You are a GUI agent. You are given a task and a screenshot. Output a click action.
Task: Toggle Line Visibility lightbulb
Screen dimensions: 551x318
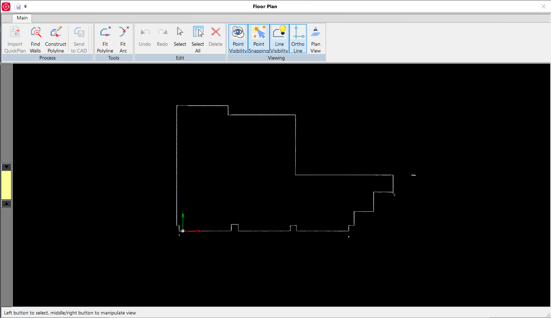tap(279, 39)
